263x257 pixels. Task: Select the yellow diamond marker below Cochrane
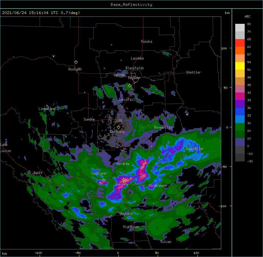[104, 180]
